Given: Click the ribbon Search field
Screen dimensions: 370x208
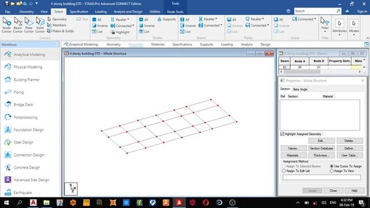Looking at the screenshot, I should pos(314,11).
